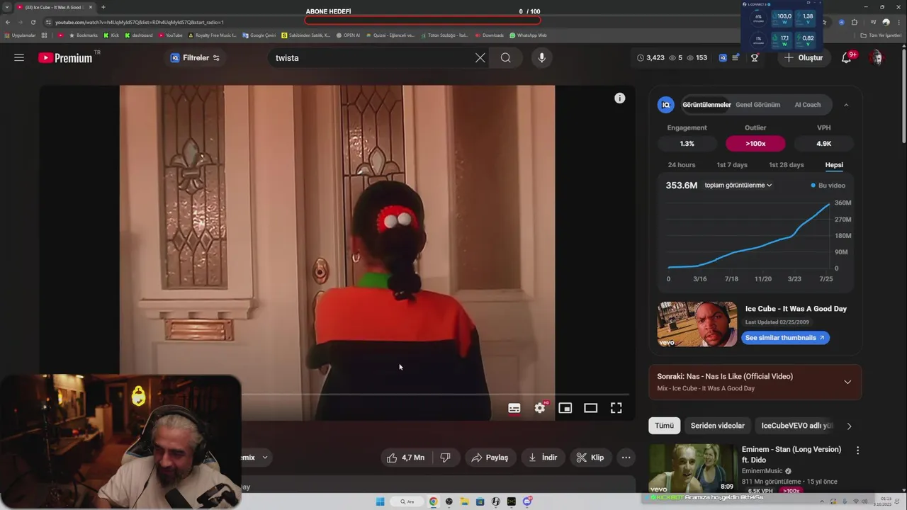
Task: Select the Görüntülenmeler tab
Action: pos(706,105)
